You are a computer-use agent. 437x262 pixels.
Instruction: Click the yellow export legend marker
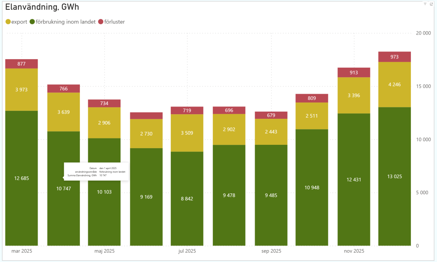pyautogui.click(x=8, y=22)
